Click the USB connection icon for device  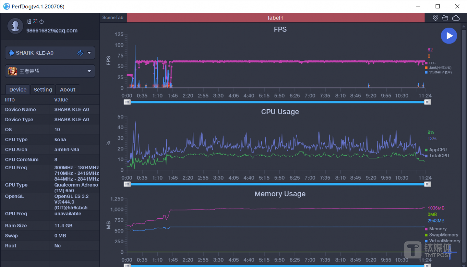click(80, 53)
